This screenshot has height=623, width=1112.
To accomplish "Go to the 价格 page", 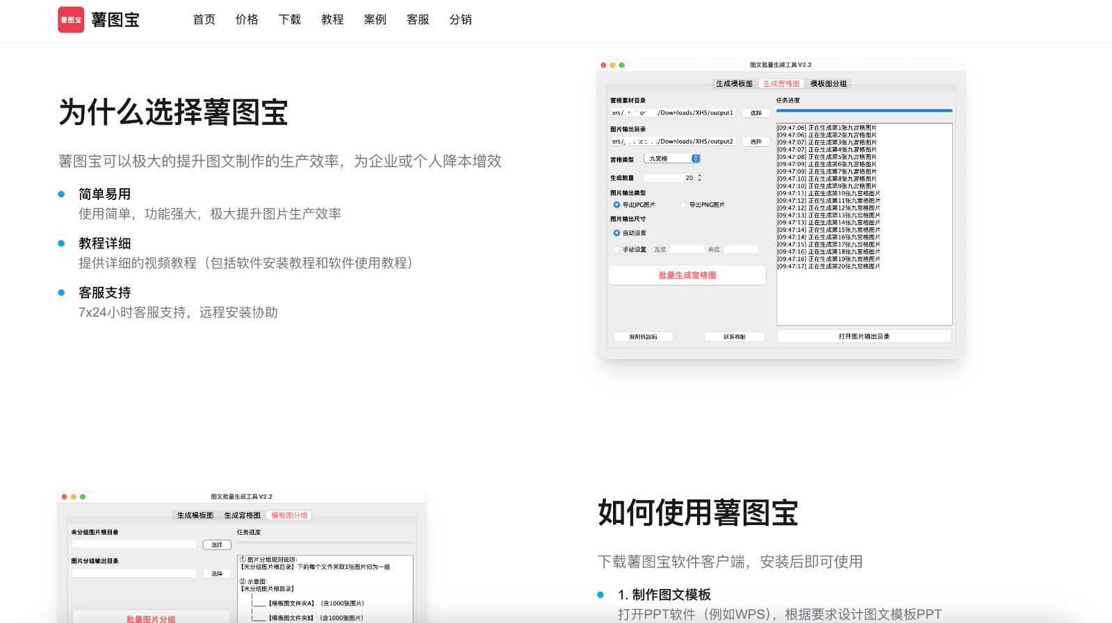I will (x=247, y=19).
